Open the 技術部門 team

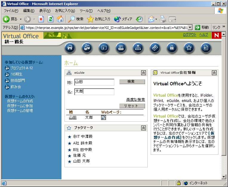(18, 81)
